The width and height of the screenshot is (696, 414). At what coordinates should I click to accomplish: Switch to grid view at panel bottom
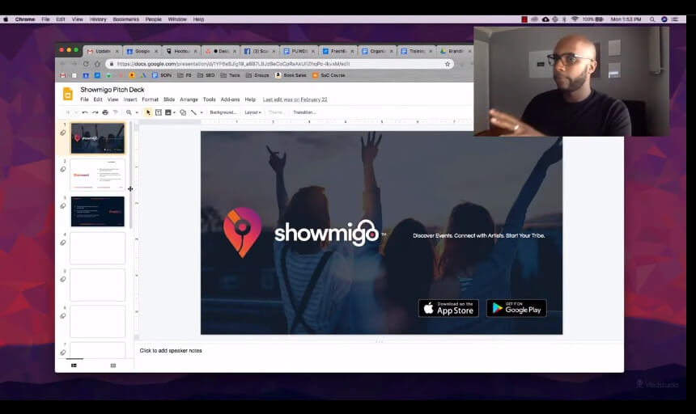113,365
